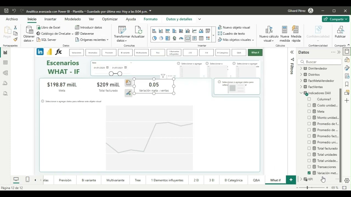Open the Optimizar ribbon tab
Screen dimensions: 351x197
point(110,19)
